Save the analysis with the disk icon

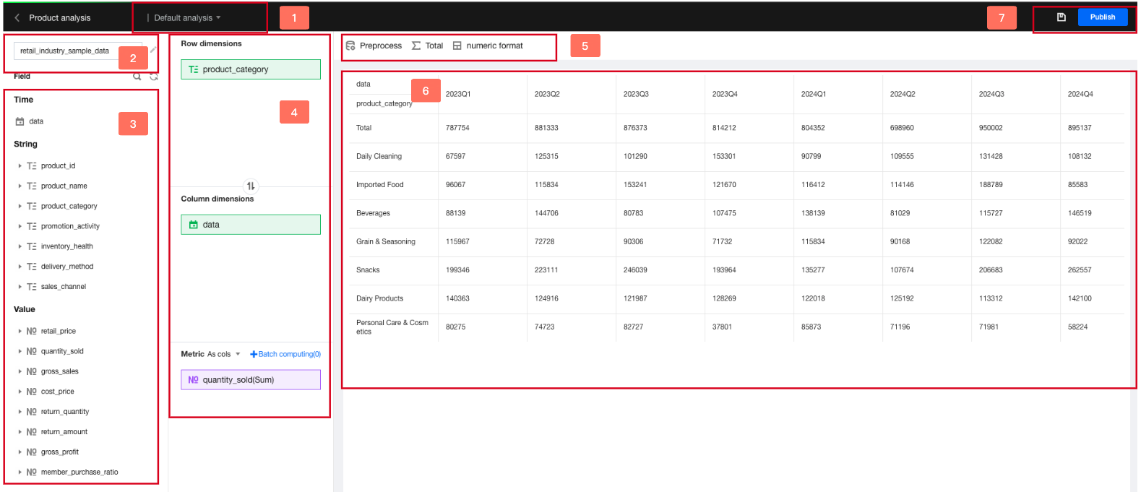tap(1061, 17)
